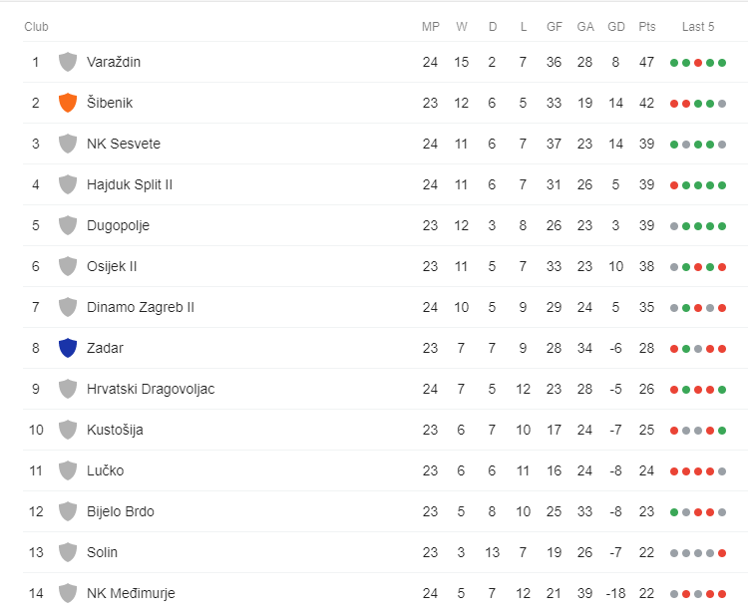Click the Pts column header

click(x=647, y=27)
